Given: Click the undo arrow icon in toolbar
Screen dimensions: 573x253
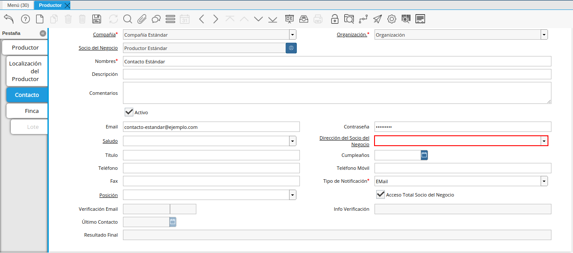Looking at the screenshot, I should [x=9, y=19].
